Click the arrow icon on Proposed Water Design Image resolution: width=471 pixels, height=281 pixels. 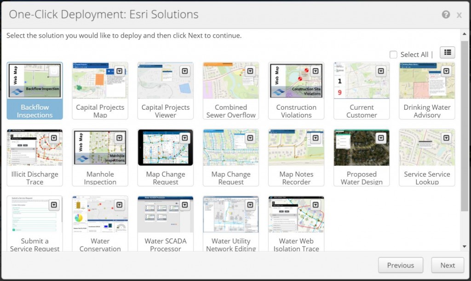point(380,138)
